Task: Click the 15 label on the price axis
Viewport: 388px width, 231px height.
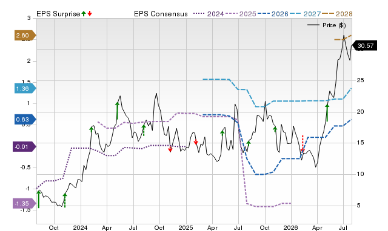Action: [x=360, y=143]
